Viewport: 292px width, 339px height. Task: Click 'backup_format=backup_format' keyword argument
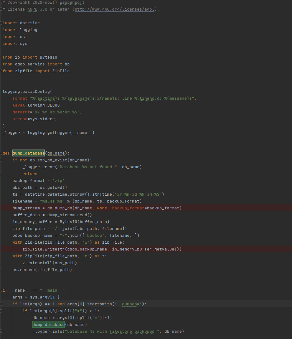pos(145,208)
